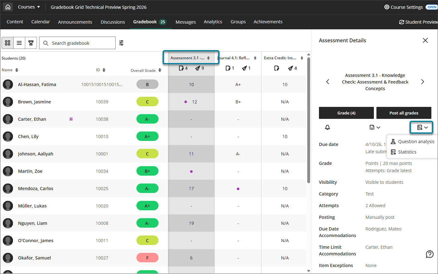Open the Messages tab
438x274 pixels.
(x=186, y=22)
